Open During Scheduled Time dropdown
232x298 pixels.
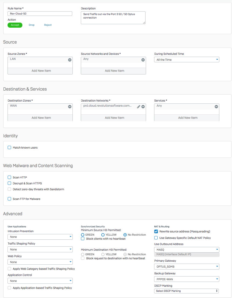tap(187, 60)
